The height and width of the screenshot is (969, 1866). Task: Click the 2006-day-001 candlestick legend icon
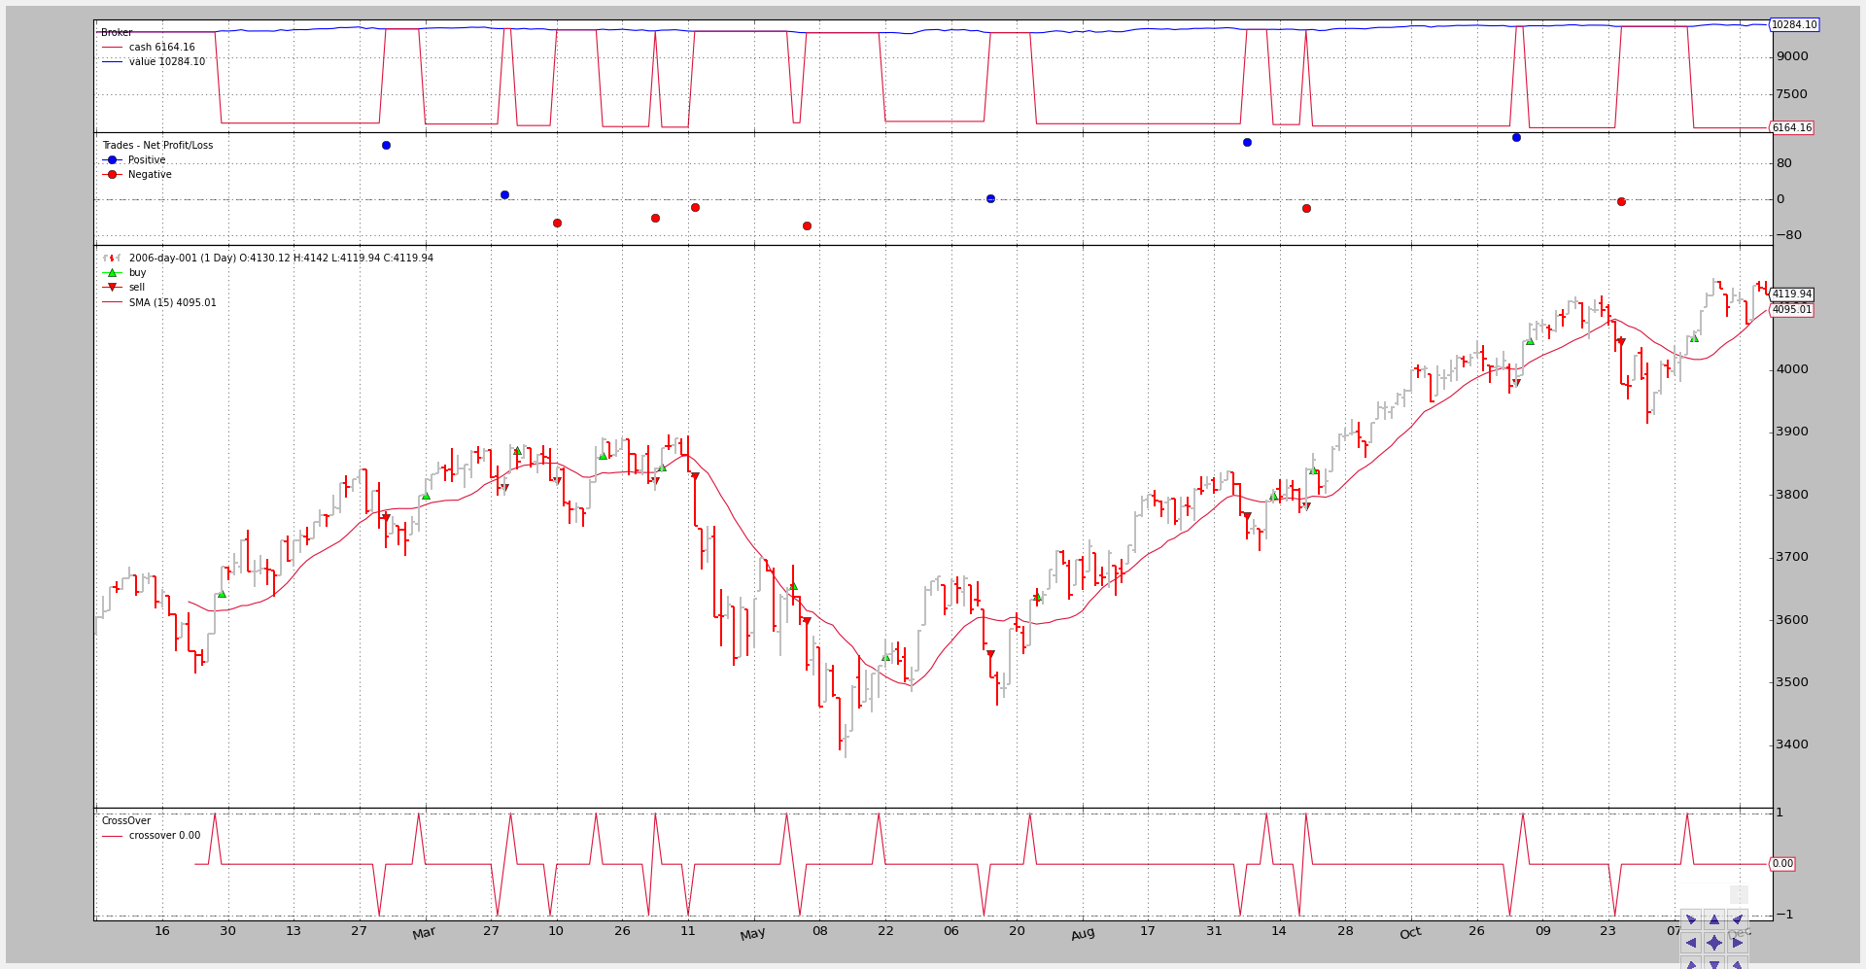click(x=112, y=259)
